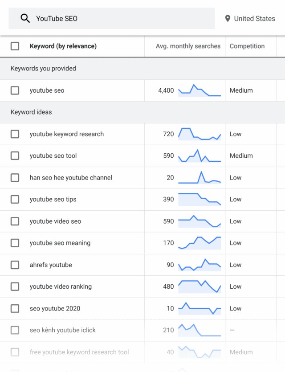The image size is (285, 372).
Task: Click the keyword 'seo youtube 2020'
Action: pos(55,308)
